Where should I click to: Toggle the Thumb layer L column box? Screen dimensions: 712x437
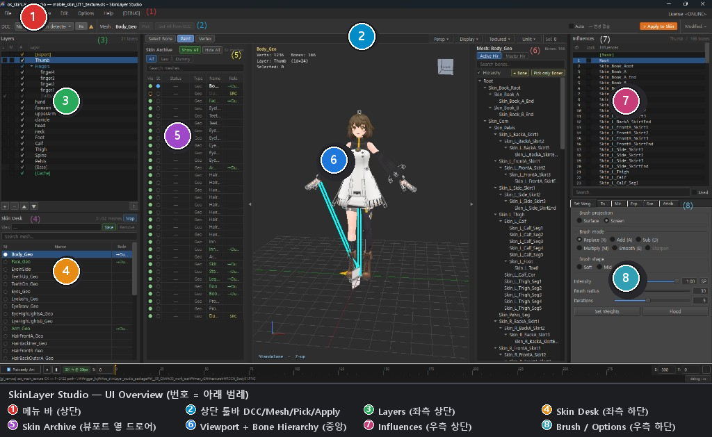tap(5, 60)
